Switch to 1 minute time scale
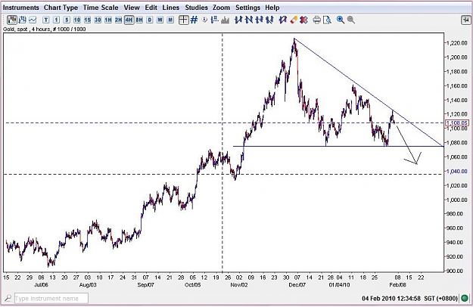The width and height of the screenshot is (473, 307). tap(56, 20)
